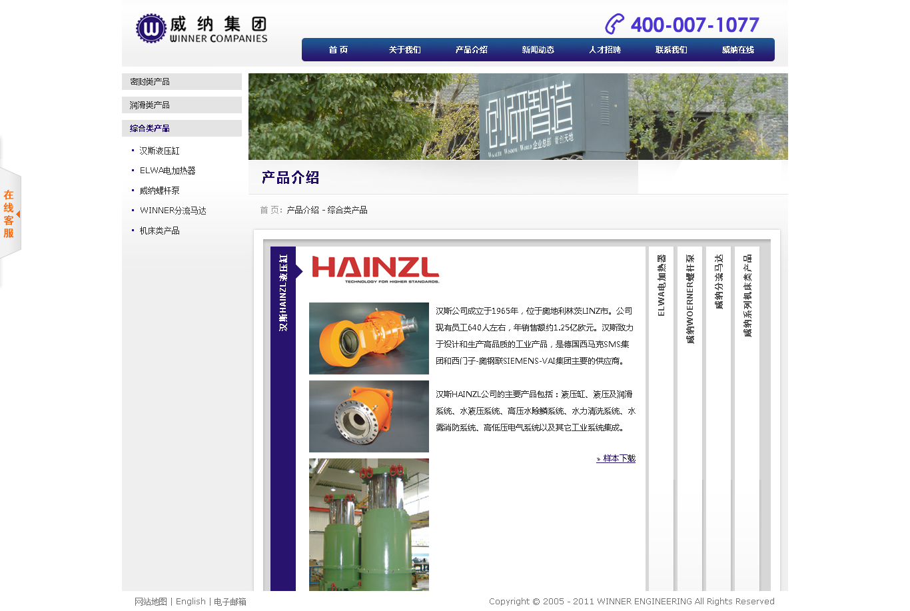Open 联系我们 in top navigation
910x611 pixels.
click(x=671, y=50)
